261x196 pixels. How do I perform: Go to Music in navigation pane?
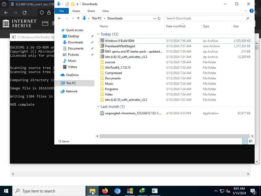click(x=72, y=61)
